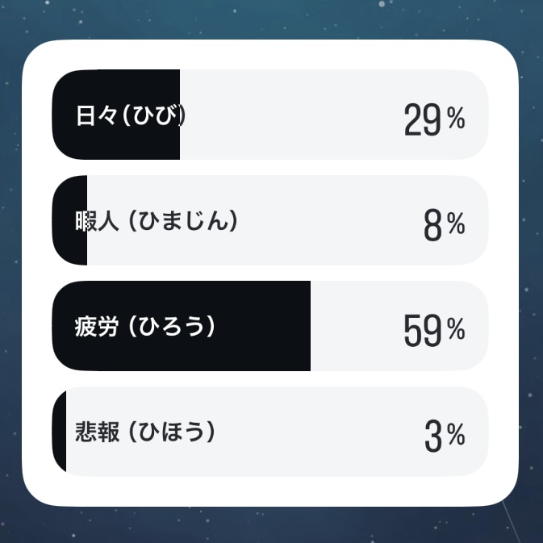Viewport: 543px width, 543px height.
Task: Choose the 悲報(ひほう) poll option
Action: point(270,432)
